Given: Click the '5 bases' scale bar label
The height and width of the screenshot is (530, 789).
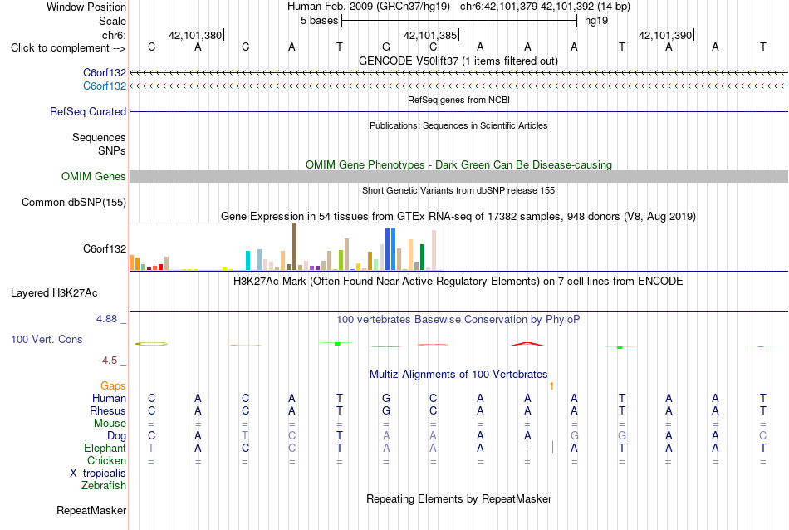Looking at the screenshot, I should point(320,21).
